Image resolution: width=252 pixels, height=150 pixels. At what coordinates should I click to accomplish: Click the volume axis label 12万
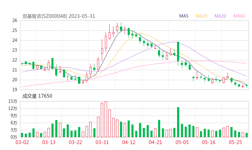pyautogui.click(x=13, y=108)
